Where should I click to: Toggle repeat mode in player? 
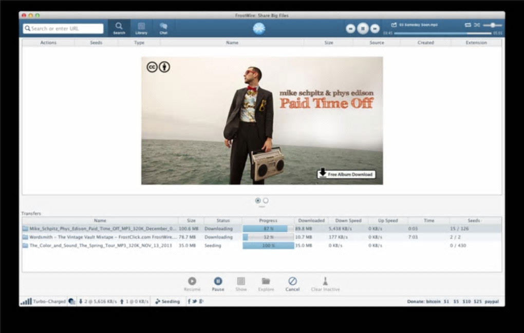(468, 25)
